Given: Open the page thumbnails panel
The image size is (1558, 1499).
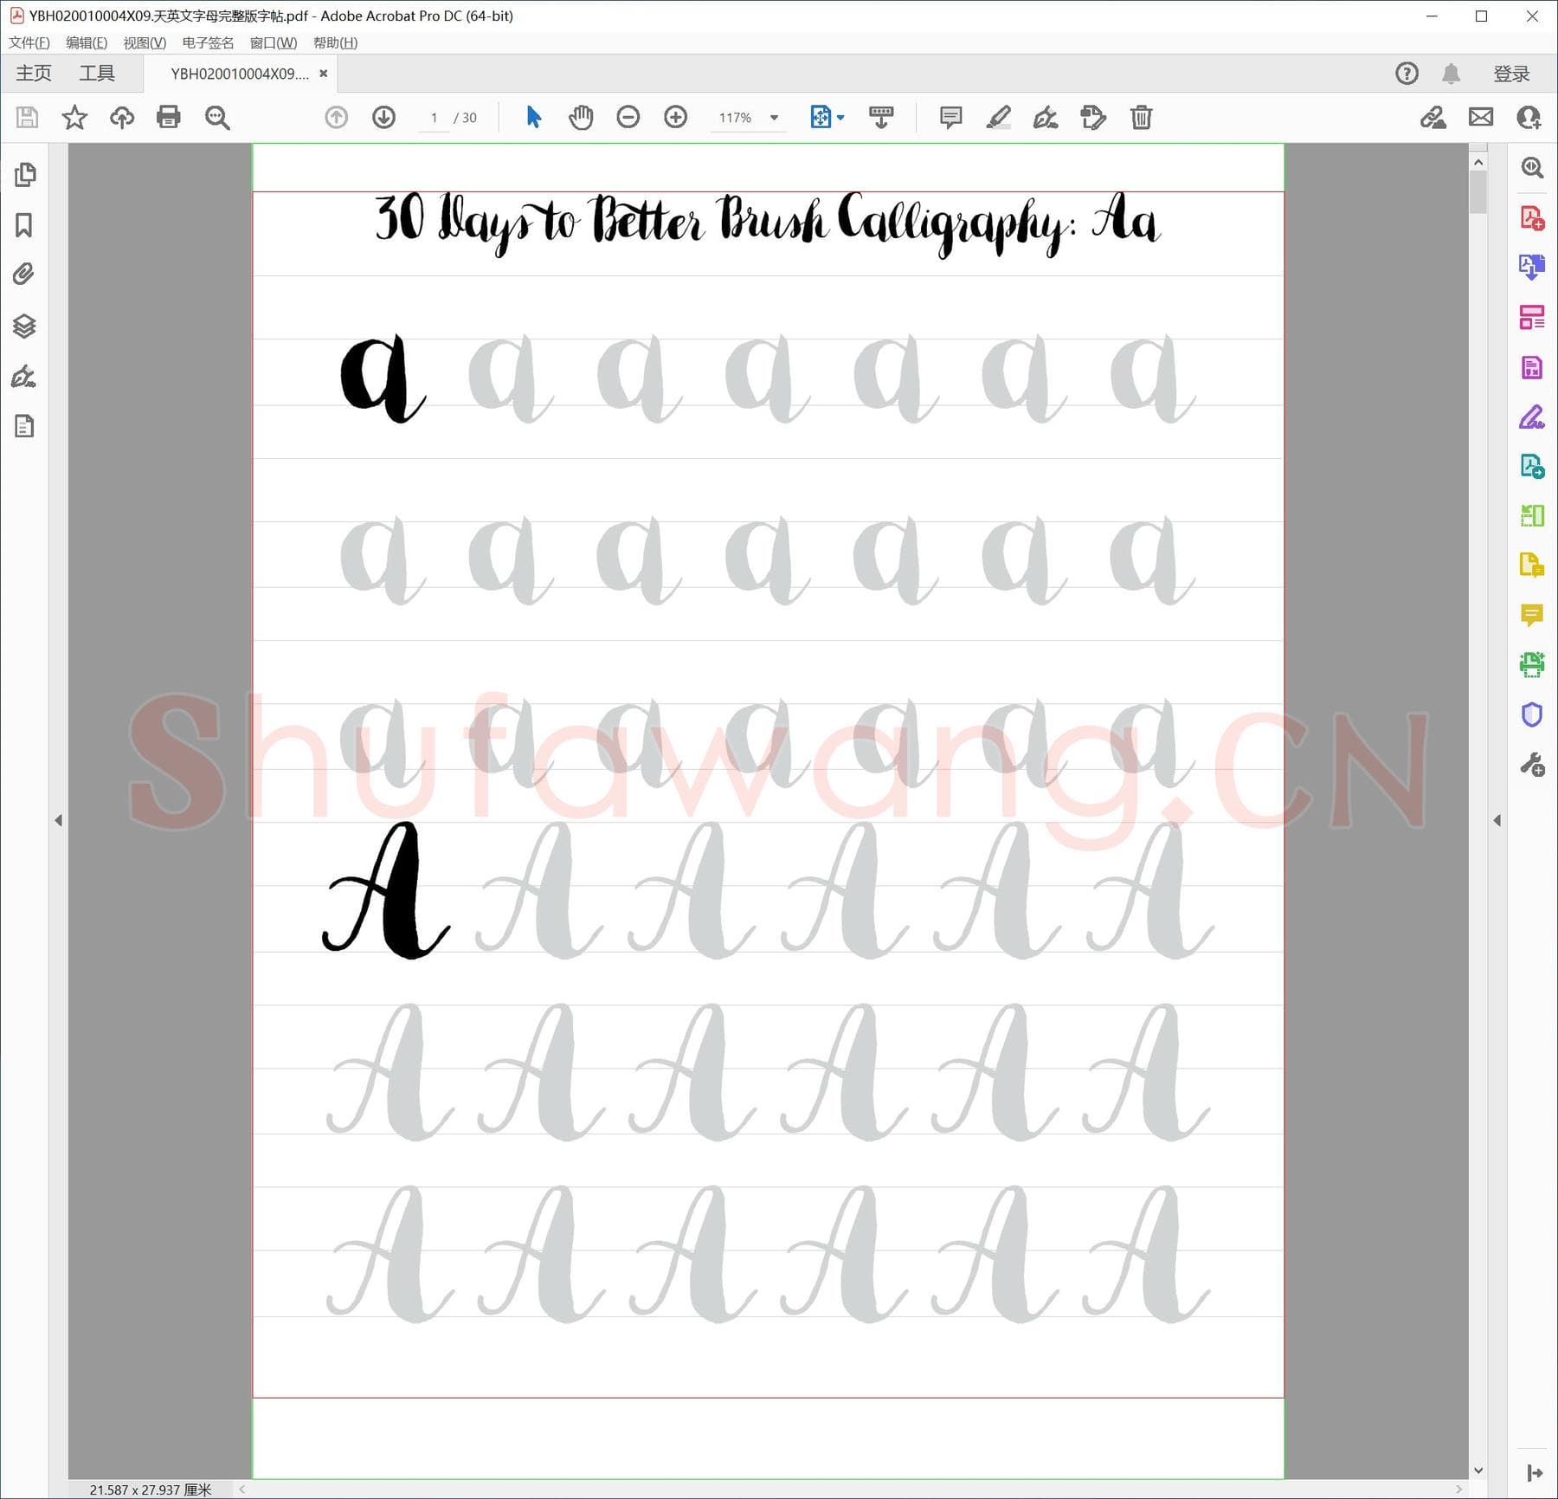Looking at the screenshot, I should [25, 174].
